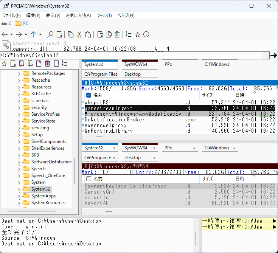Open the back button history dropdown arrow
The width and height of the screenshot is (278, 253).
pyautogui.click(x=11, y=34)
